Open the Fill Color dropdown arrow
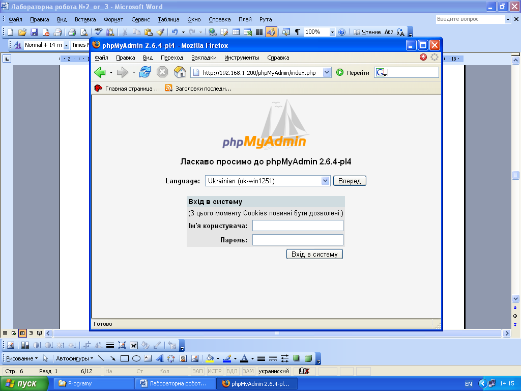The height and width of the screenshot is (391, 521). click(x=218, y=358)
